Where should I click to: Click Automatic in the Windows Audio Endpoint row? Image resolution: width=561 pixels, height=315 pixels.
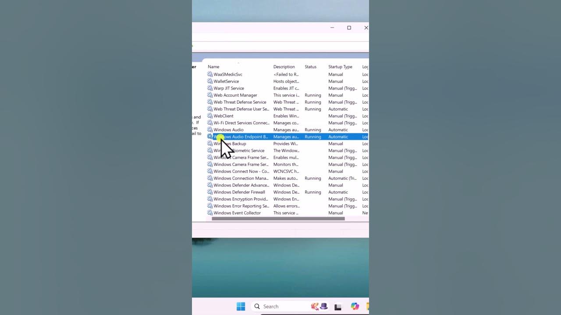[x=338, y=137]
